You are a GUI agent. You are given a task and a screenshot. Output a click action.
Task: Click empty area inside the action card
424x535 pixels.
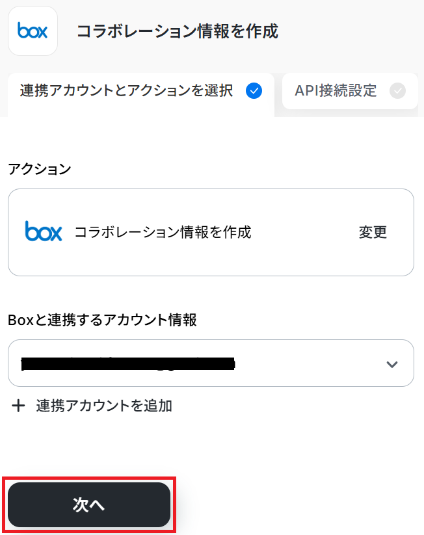(x=299, y=257)
